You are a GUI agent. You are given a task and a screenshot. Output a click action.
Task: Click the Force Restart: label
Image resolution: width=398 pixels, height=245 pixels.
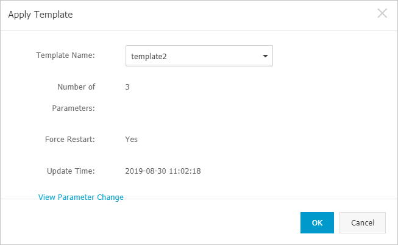[x=70, y=140]
